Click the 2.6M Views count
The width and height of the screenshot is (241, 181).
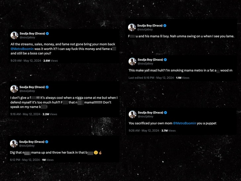[50, 61]
